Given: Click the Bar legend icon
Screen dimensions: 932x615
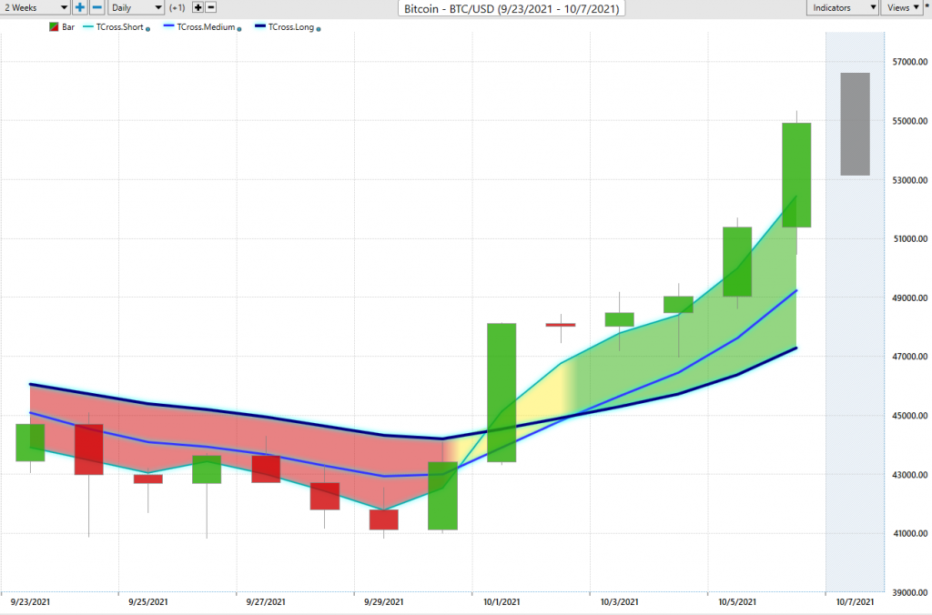Looking at the screenshot, I should [x=54, y=26].
